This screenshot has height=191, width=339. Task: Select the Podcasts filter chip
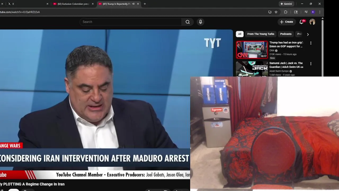pos(286,34)
